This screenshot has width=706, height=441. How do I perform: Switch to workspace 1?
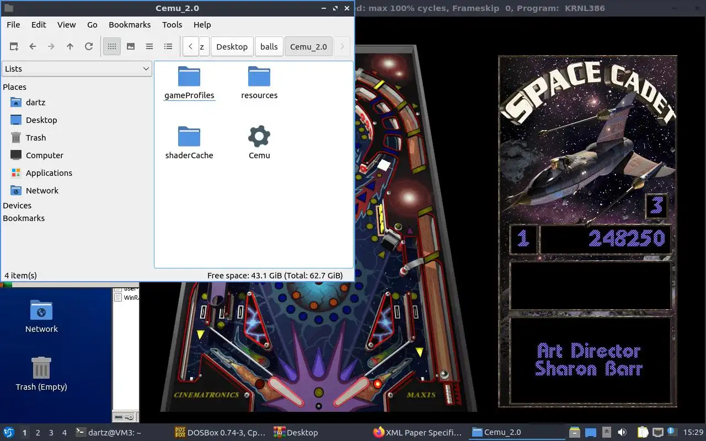click(25, 433)
